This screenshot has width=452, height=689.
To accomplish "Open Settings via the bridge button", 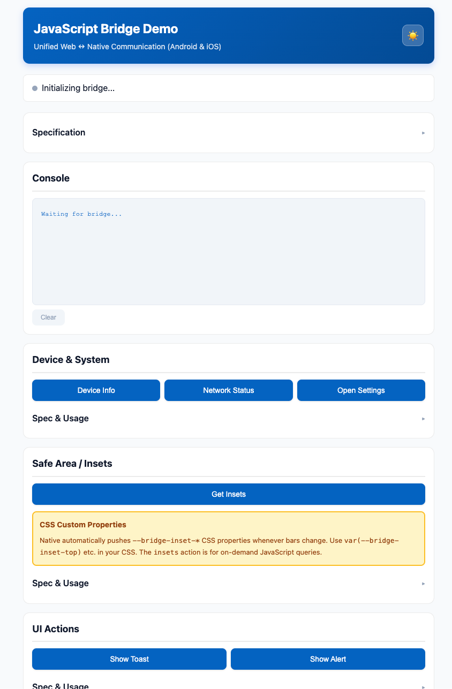I will [x=361, y=390].
